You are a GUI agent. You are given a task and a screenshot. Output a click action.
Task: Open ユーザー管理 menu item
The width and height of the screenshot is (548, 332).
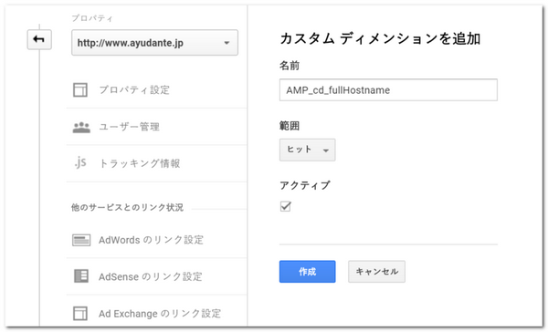[130, 127]
